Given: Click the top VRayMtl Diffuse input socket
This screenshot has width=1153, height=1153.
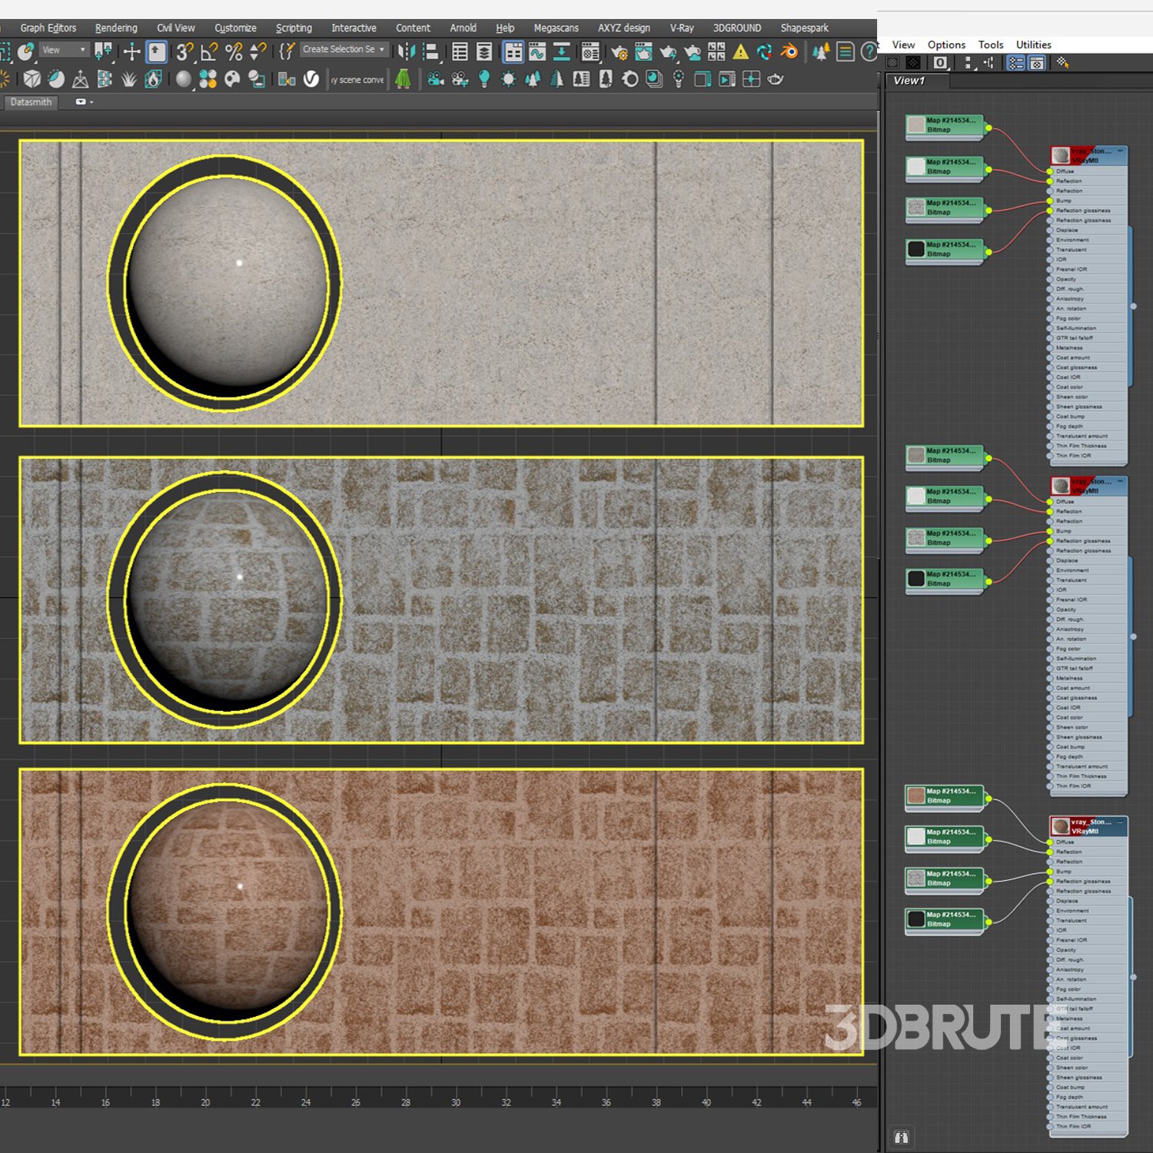Looking at the screenshot, I should 1050,171.
